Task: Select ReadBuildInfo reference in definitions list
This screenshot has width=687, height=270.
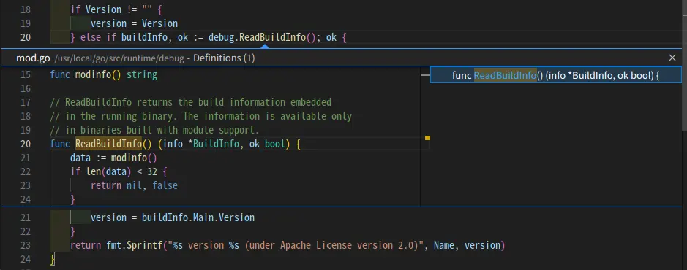Action: [x=555, y=76]
